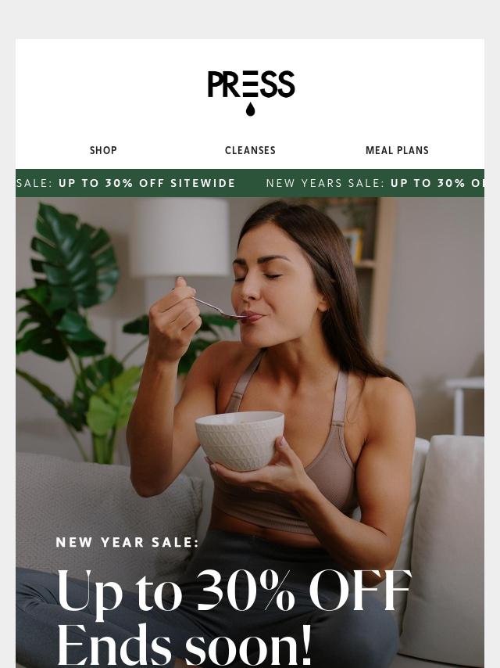500x668 pixels.
Task: Click the "Ends soon!" headline text
Action: (x=184, y=645)
